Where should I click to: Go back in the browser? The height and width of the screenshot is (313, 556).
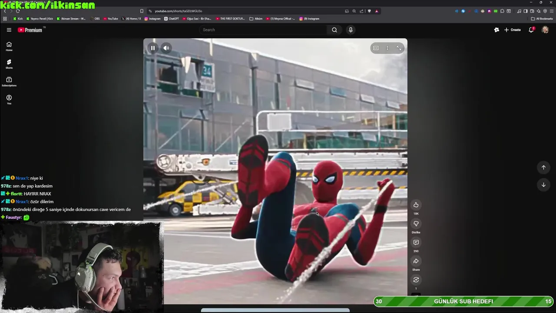click(5, 11)
